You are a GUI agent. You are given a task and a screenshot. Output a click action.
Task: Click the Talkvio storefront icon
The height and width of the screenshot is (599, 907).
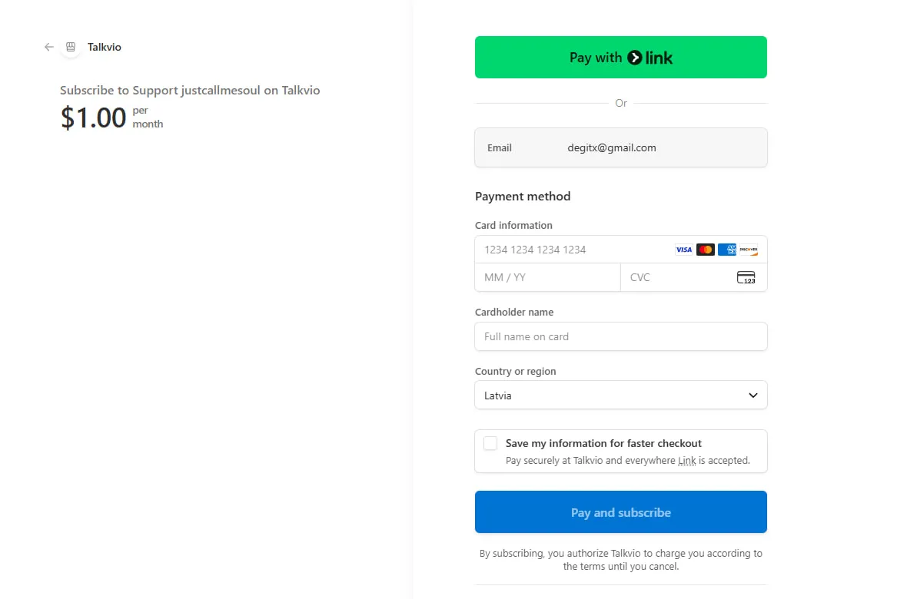coord(71,47)
